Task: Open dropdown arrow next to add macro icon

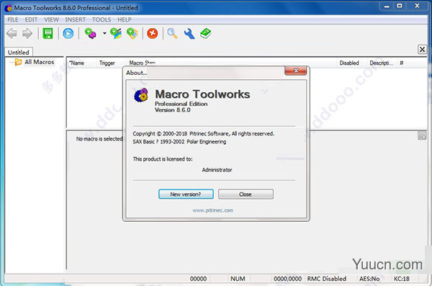Action: (x=104, y=34)
